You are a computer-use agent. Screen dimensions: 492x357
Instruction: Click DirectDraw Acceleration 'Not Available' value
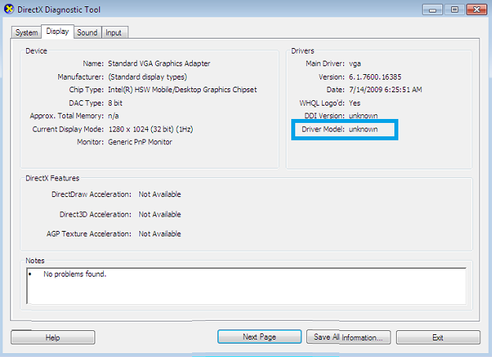coord(160,195)
